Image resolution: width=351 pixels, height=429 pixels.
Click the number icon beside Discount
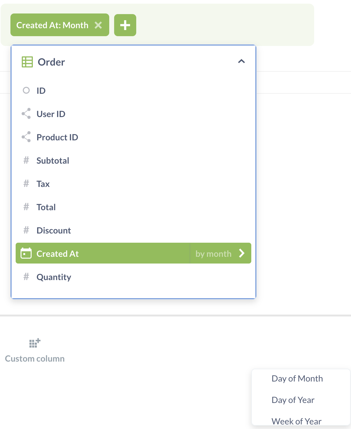[26, 230]
